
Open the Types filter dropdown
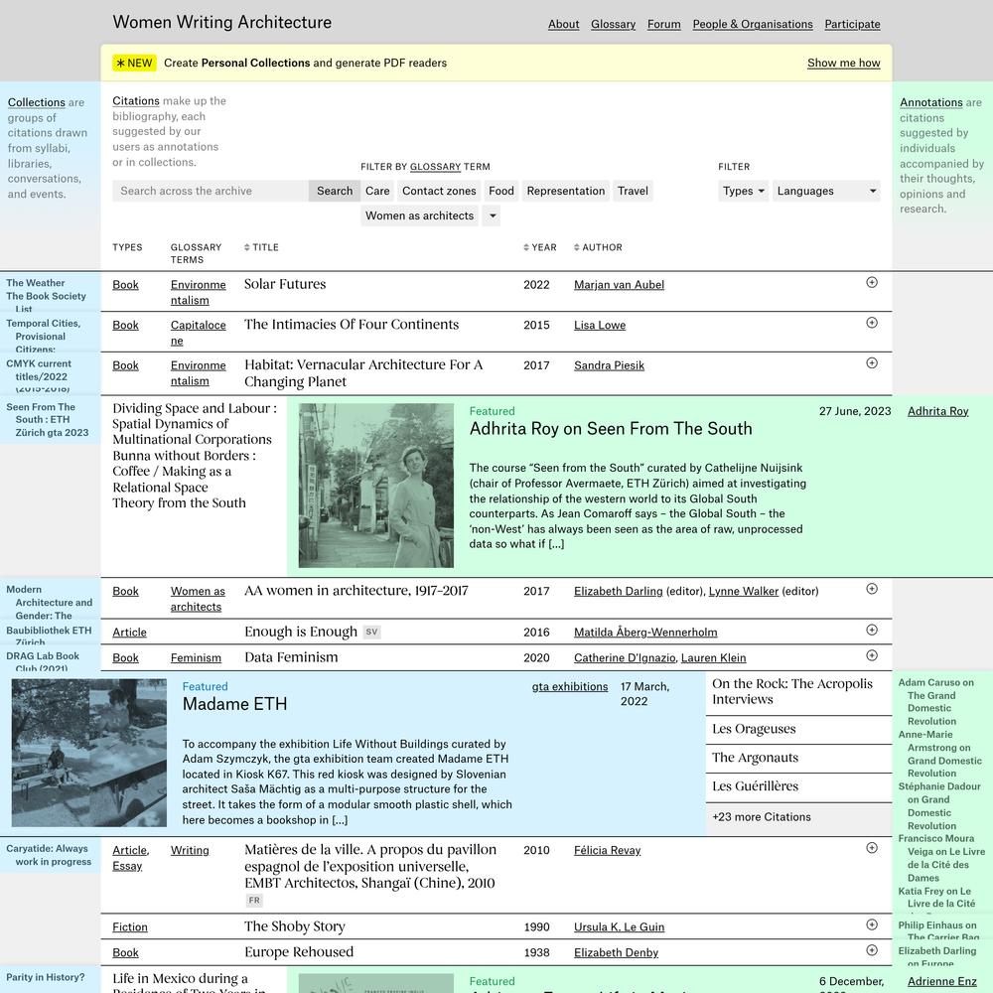point(743,191)
